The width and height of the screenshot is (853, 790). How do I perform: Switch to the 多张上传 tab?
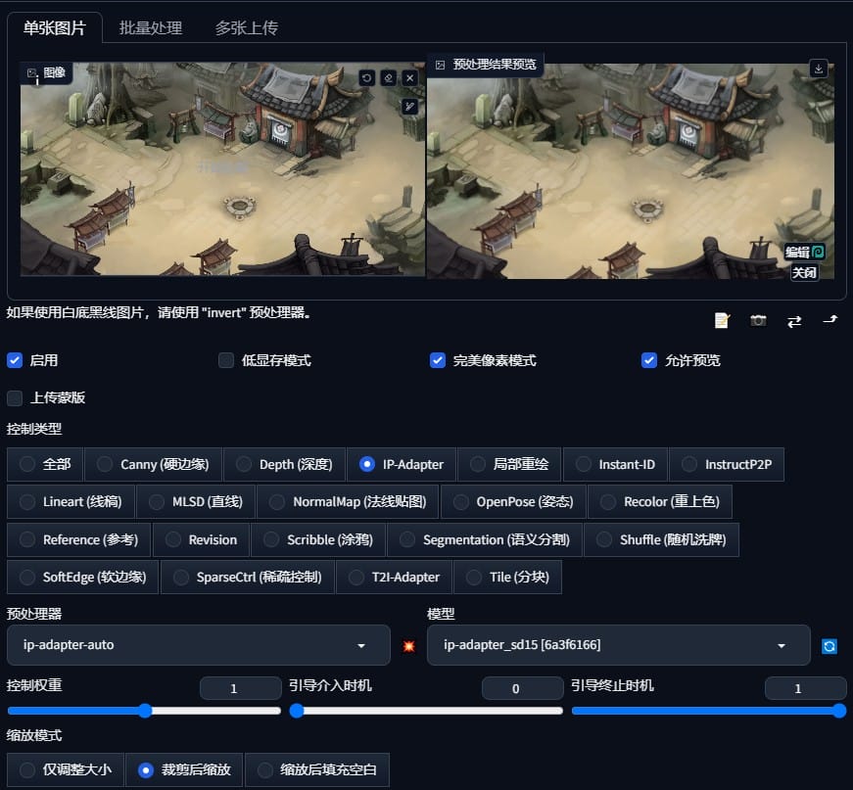247,27
